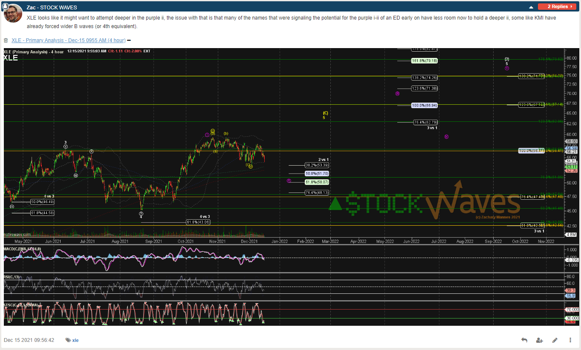
Task: Click the reply arrow icon on the post
Action: pos(524,340)
